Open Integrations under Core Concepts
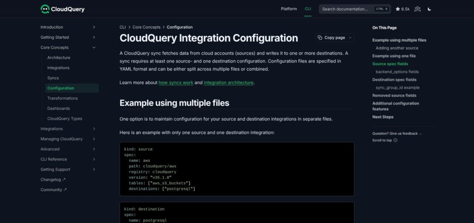 (58, 68)
